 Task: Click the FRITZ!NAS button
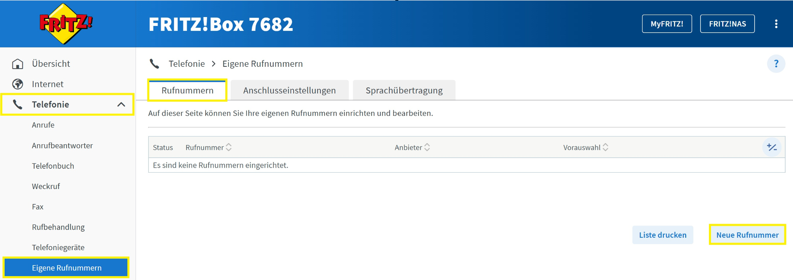coord(727,24)
